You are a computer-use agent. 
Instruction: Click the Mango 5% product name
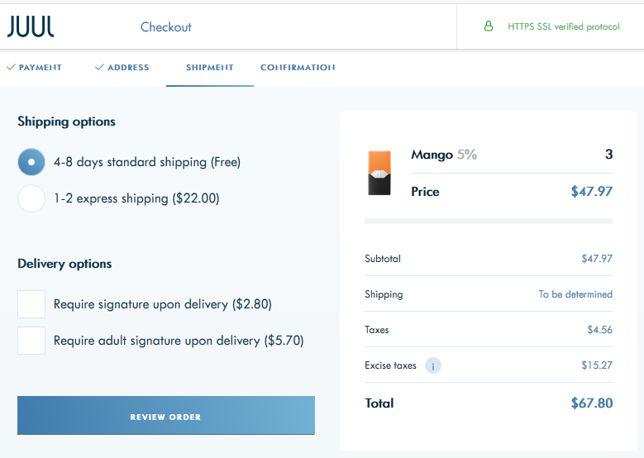[x=443, y=155]
